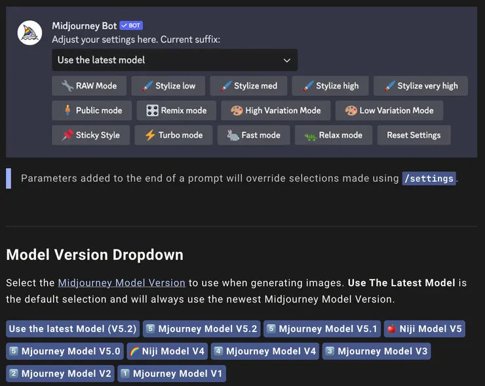Select Mjourney Model V4 option
Screen dimensions: 485x386
(265, 351)
